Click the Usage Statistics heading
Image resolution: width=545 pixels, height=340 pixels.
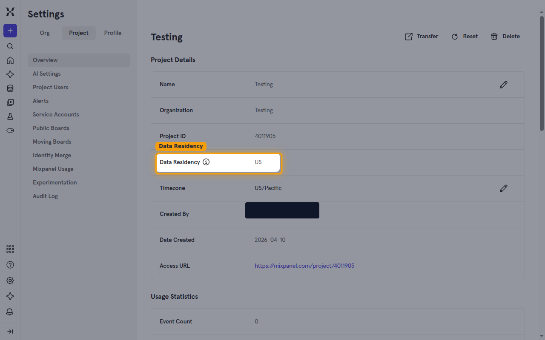pos(174,297)
